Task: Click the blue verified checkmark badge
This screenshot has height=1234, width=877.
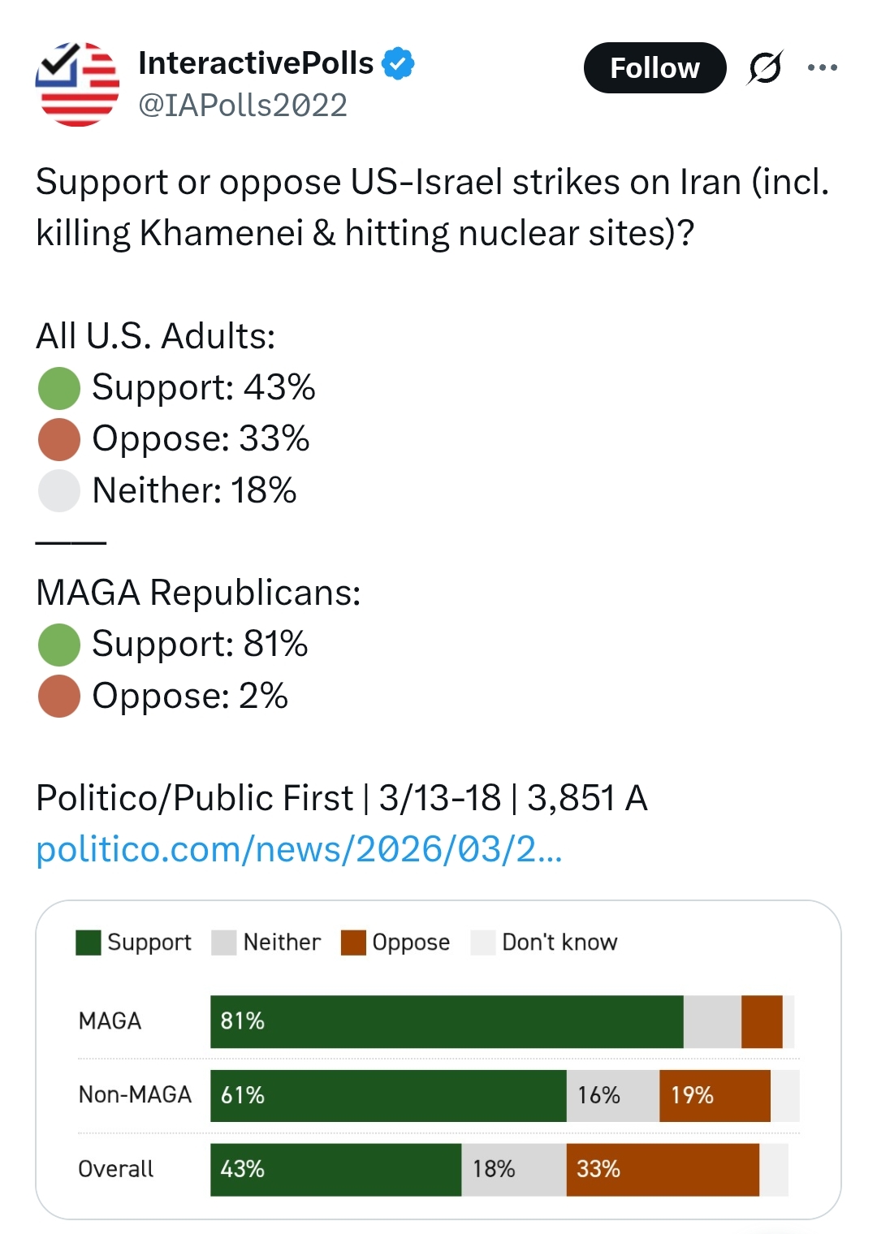Action: 398,64
